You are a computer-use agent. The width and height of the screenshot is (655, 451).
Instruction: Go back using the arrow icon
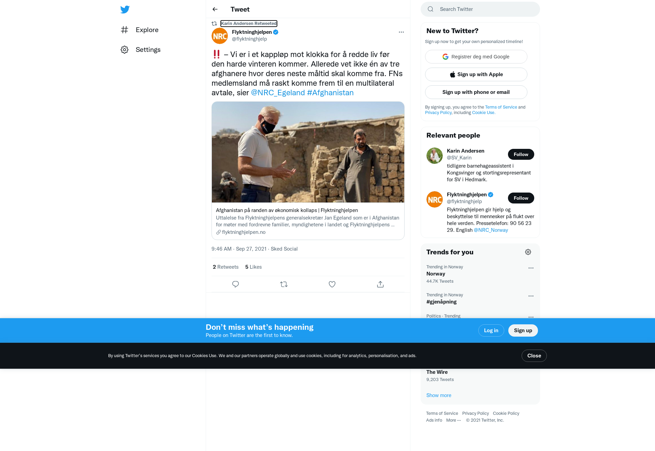(x=215, y=9)
